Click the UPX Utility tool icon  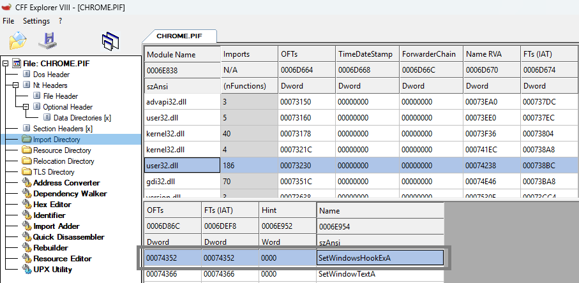[27, 269]
